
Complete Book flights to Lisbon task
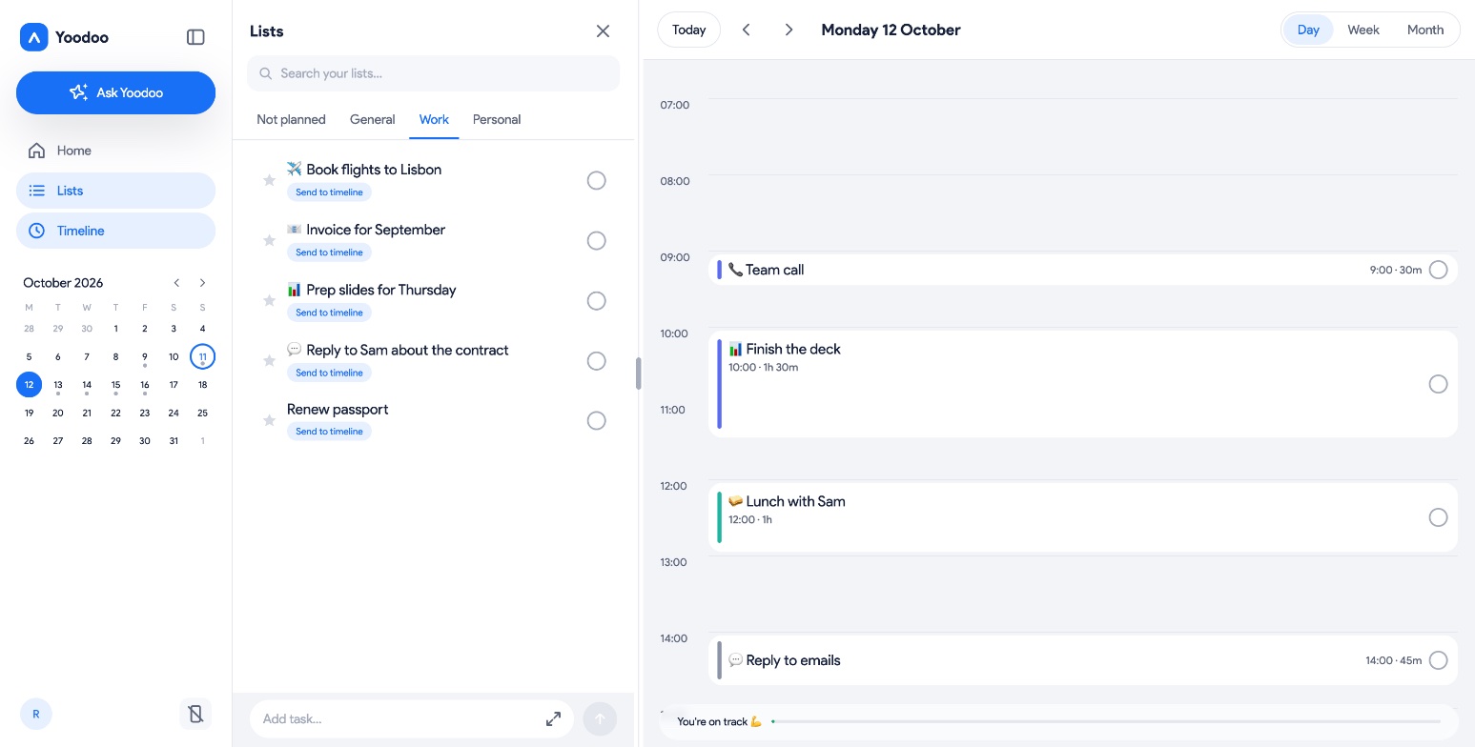click(x=596, y=180)
